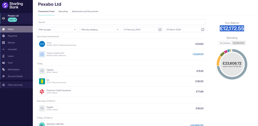Click the Overdraft slider icon
Image resolution: width=258 pixels, height=126 pixels.
tap(4, 49)
